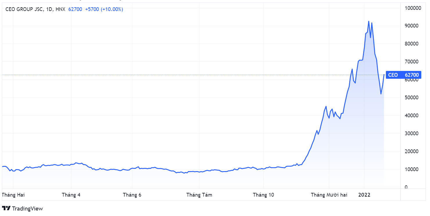Select Tháng Mười hai on time axis
Viewport: 430px width, 216px height.
[x=329, y=195]
